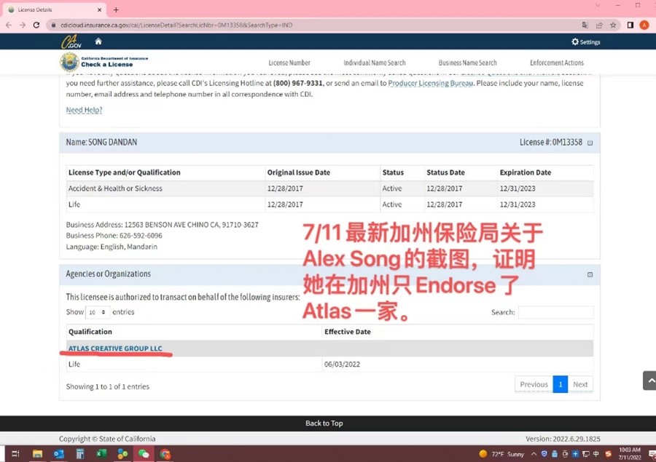Focus the browser address bar URL
The height and width of the screenshot is (462, 656).
point(176,25)
